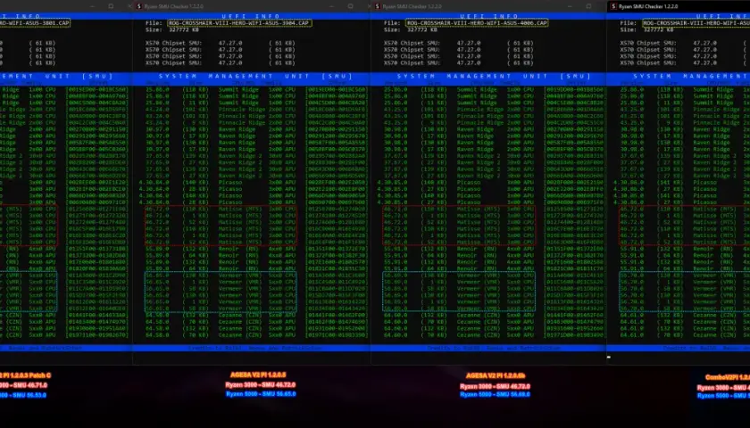Image resolution: width=750 pixels, height=428 pixels.
Task: Select file name ROG-CROSSHAIR-VIII-HERO-WIFI-ASUS-3904.CAP
Action: coord(239,23)
